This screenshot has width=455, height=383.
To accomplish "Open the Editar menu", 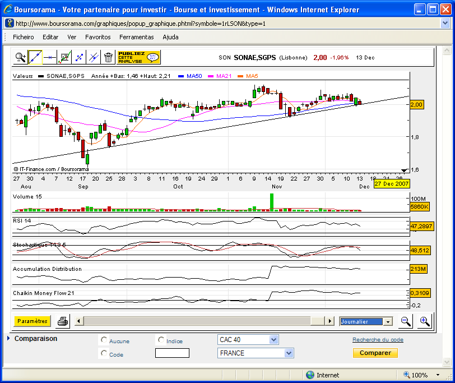I will coord(50,37).
